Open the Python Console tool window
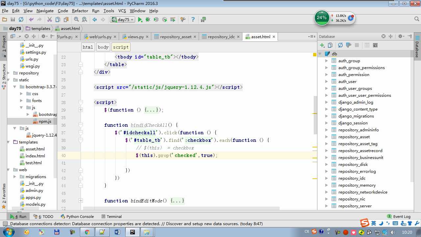Screen dimensions: 421x237 [77, 217]
